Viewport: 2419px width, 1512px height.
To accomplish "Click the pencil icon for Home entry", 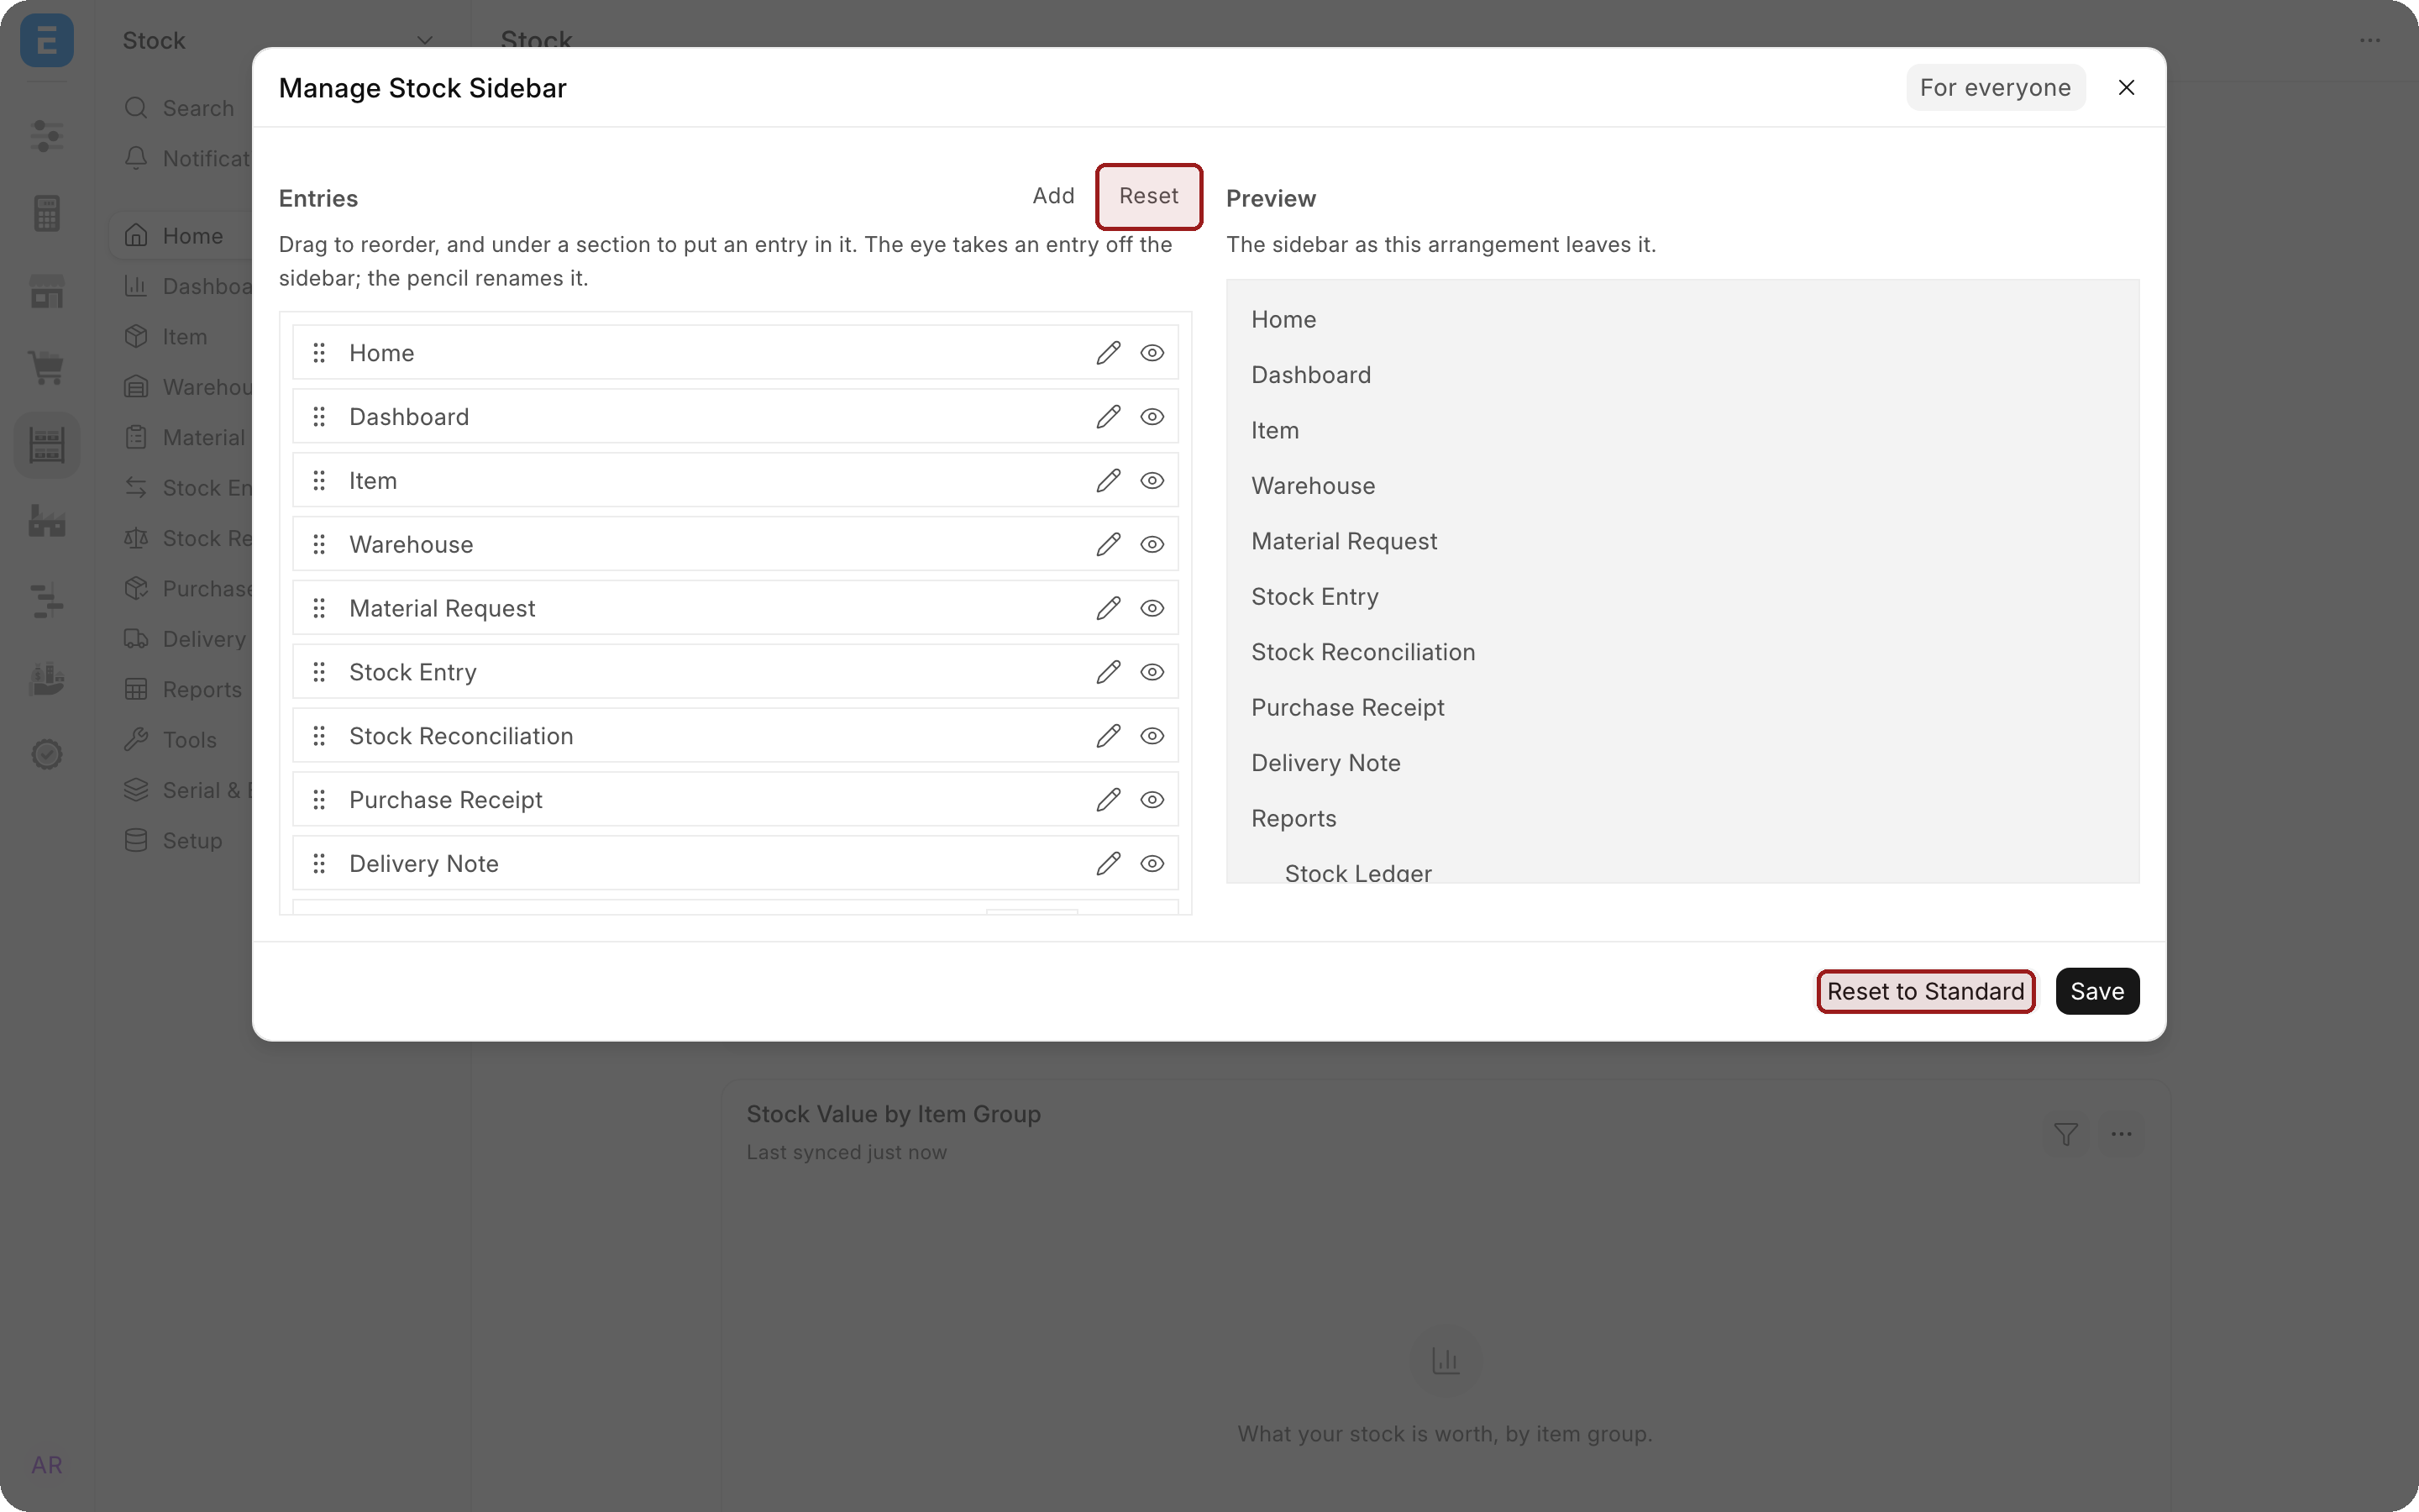I will [x=1108, y=353].
